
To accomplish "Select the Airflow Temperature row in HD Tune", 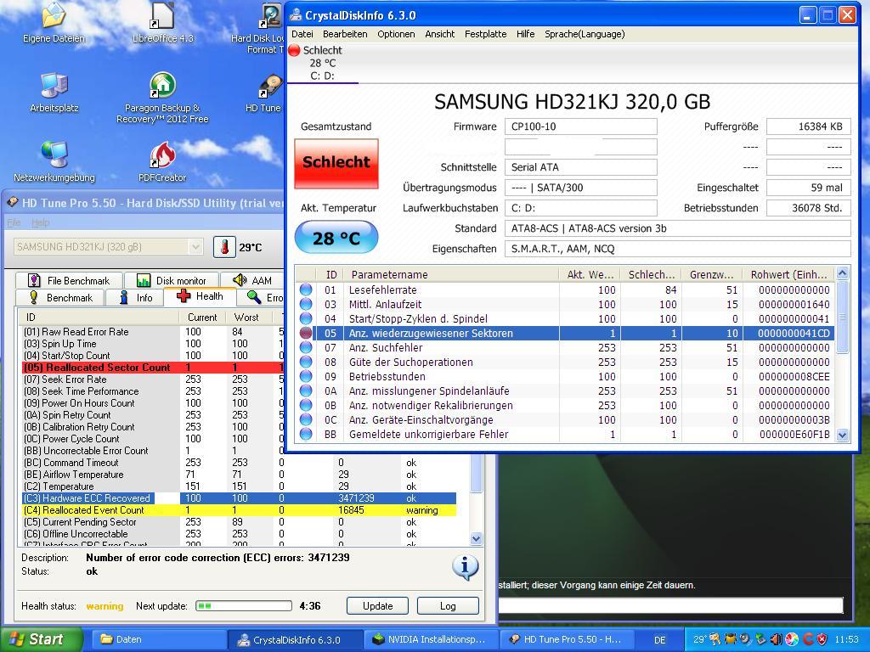I will 239,475.
